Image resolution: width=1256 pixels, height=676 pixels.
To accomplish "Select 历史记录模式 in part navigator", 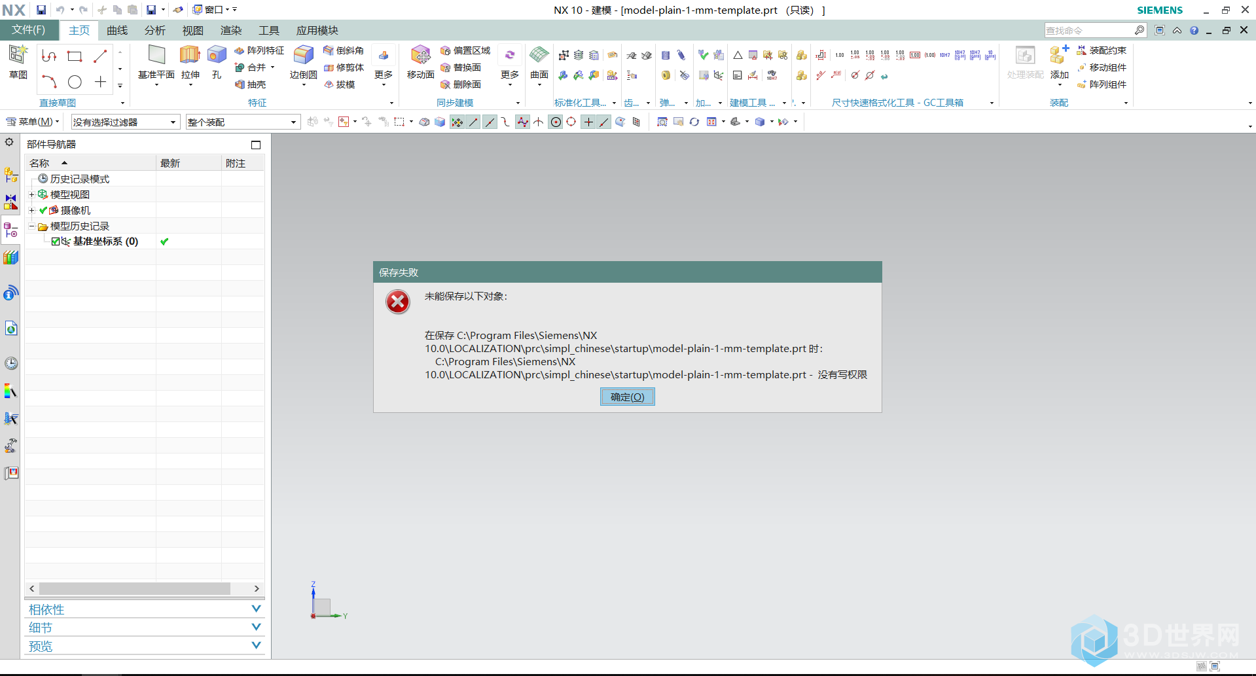I will point(79,179).
